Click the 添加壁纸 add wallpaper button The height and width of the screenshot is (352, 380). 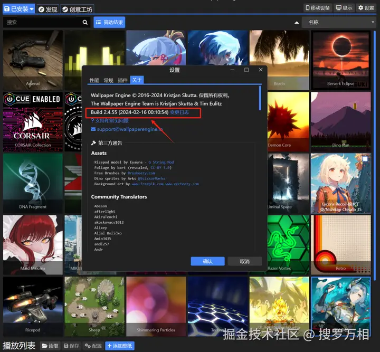click(x=120, y=346)
